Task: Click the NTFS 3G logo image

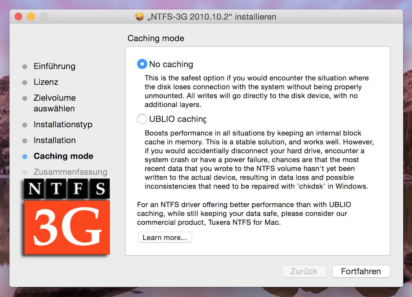Action: [x=66, y=216]
